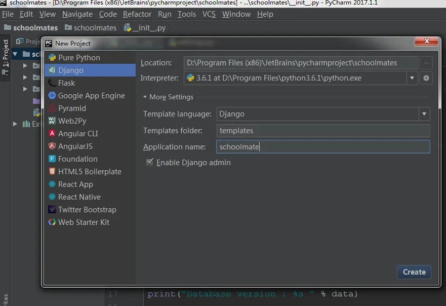Open the File menu
Screen dimensions: 446x306
pos(8,14)
